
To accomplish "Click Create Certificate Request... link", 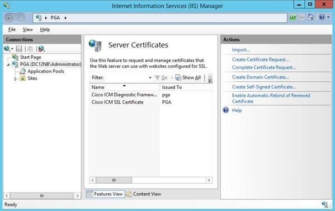I will tap(261, 60).
